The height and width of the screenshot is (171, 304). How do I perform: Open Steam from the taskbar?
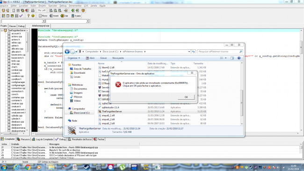point(87,167)
